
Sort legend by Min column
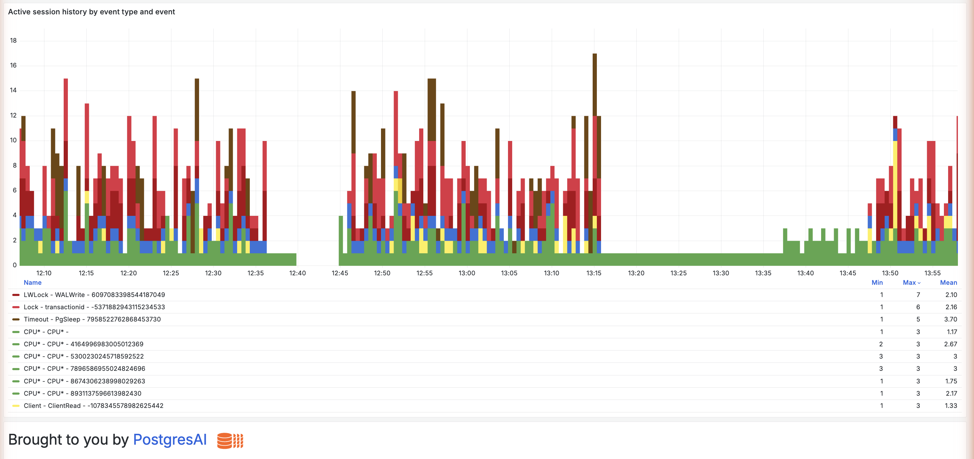pyautogui.click(x=876, y=282)
